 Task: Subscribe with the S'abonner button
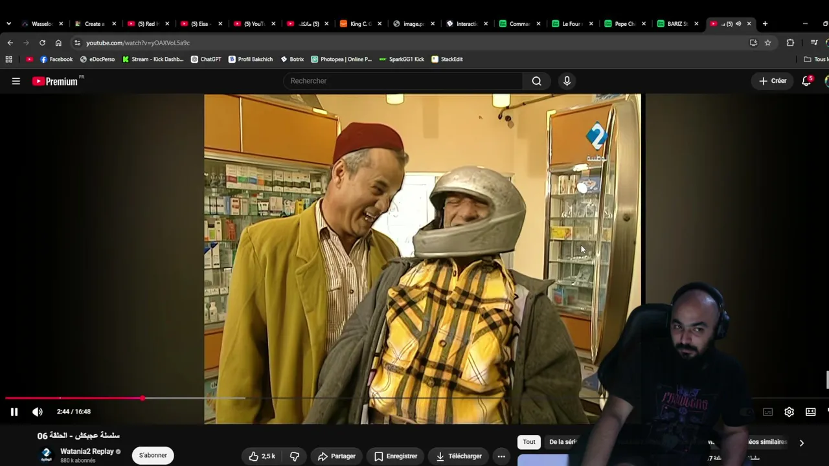click(x=153, y=455)
